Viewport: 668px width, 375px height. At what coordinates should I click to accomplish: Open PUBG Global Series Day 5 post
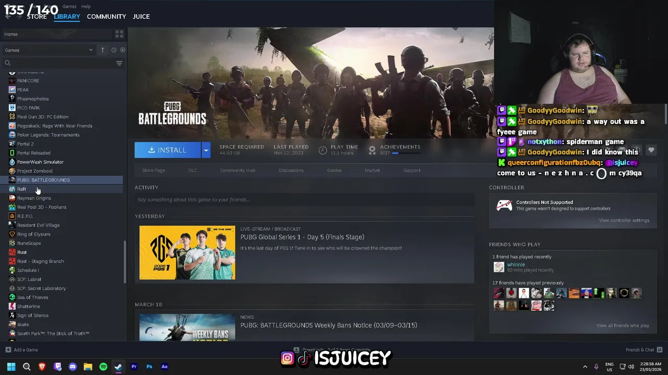pyautogui.click(x=302, y=237)
